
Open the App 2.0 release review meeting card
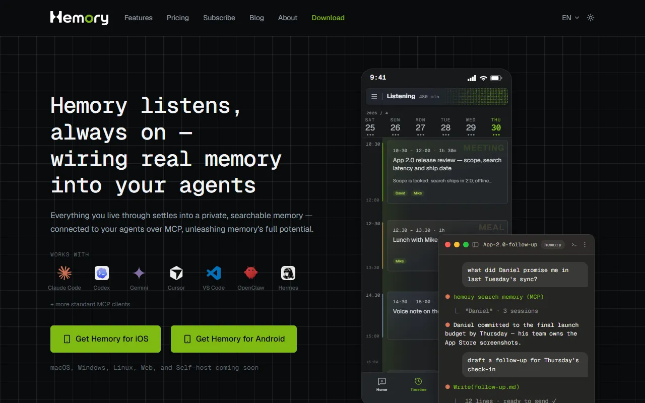click(447, 172)
